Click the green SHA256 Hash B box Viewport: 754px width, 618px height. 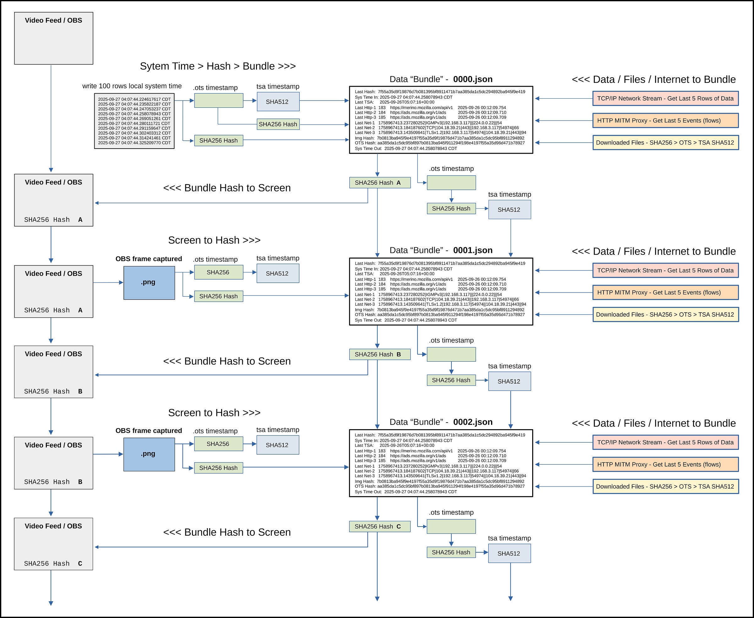380,354
